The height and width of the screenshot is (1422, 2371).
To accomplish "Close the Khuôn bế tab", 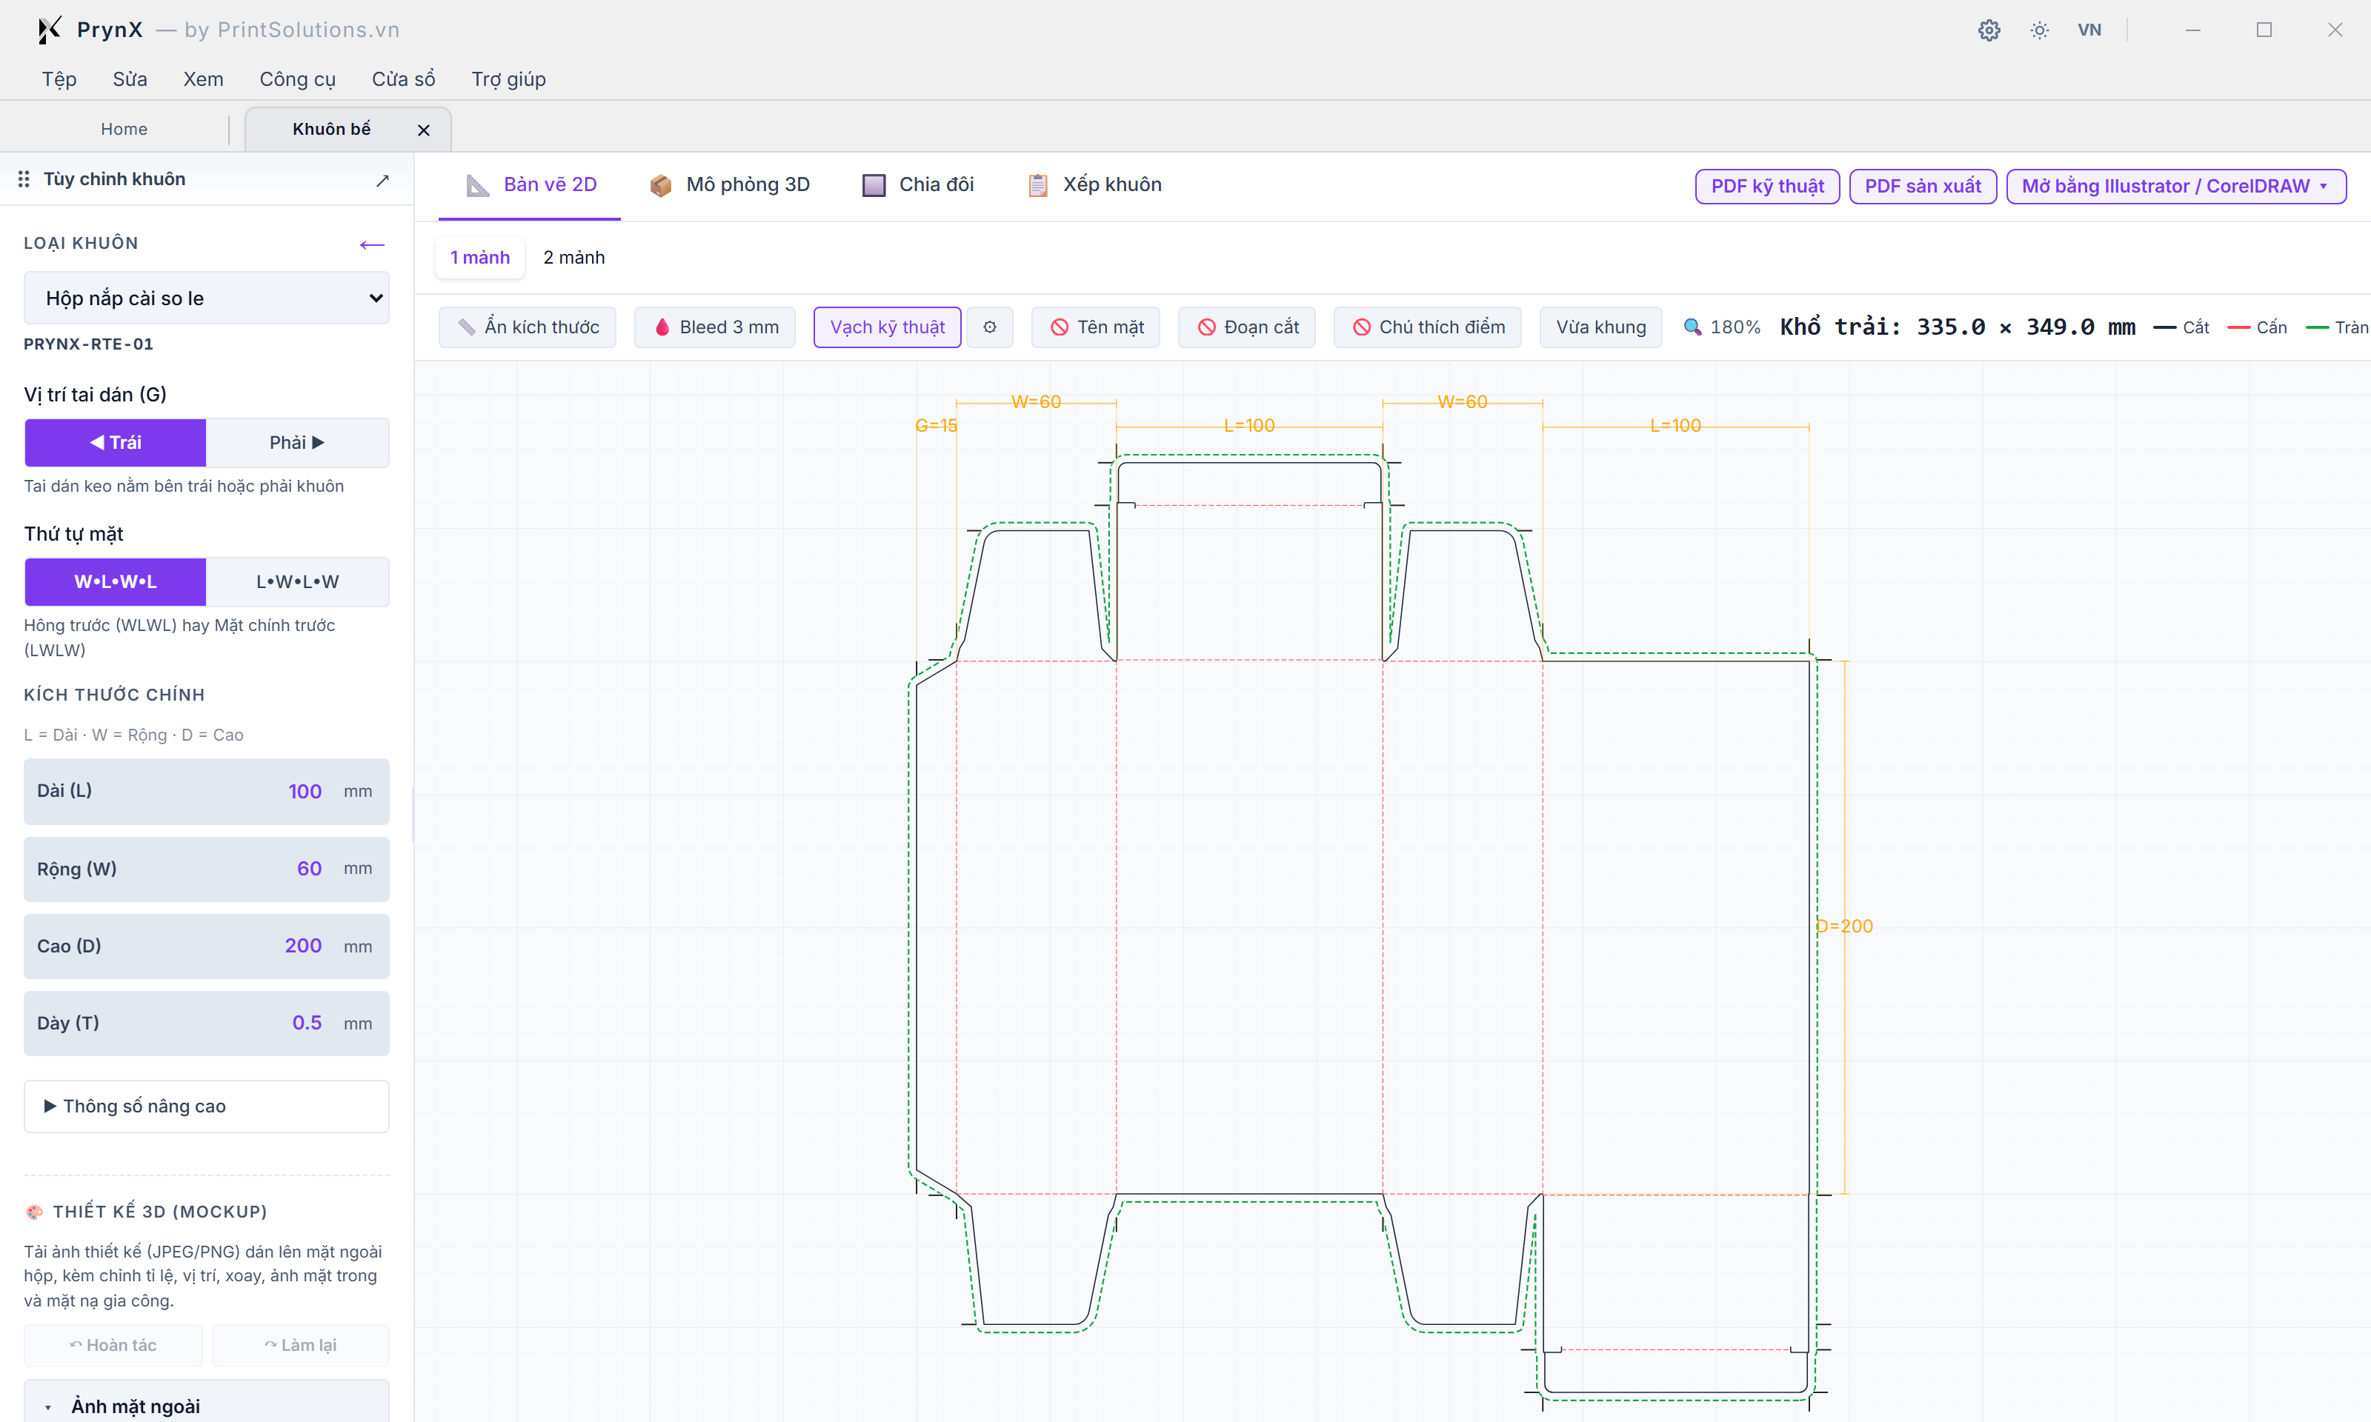I will [424, 130].
